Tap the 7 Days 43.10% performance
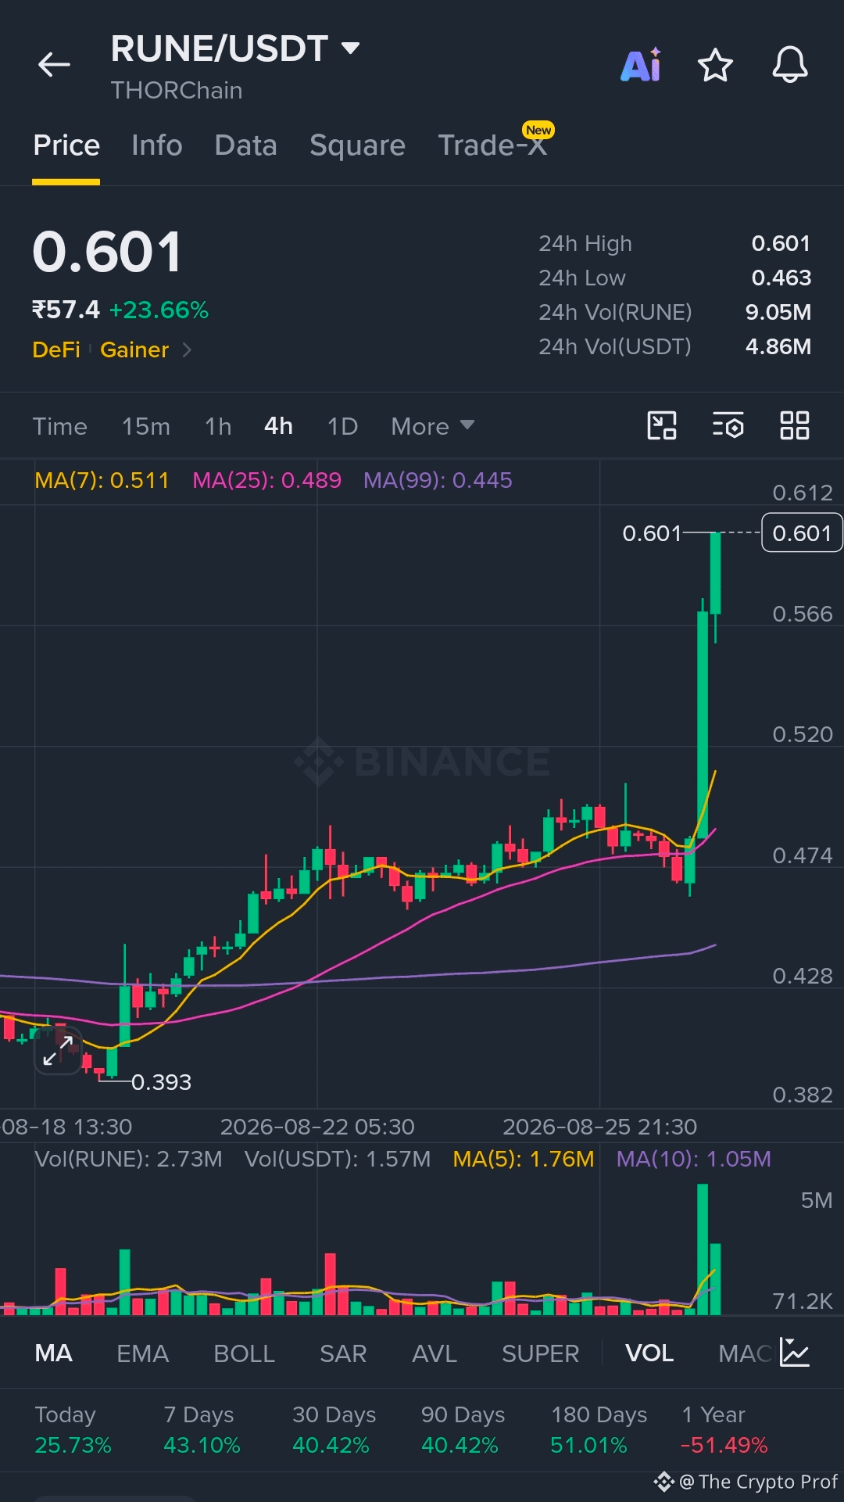The width and height of the screenshot is (844, 1502). [x=202, y=1429]
